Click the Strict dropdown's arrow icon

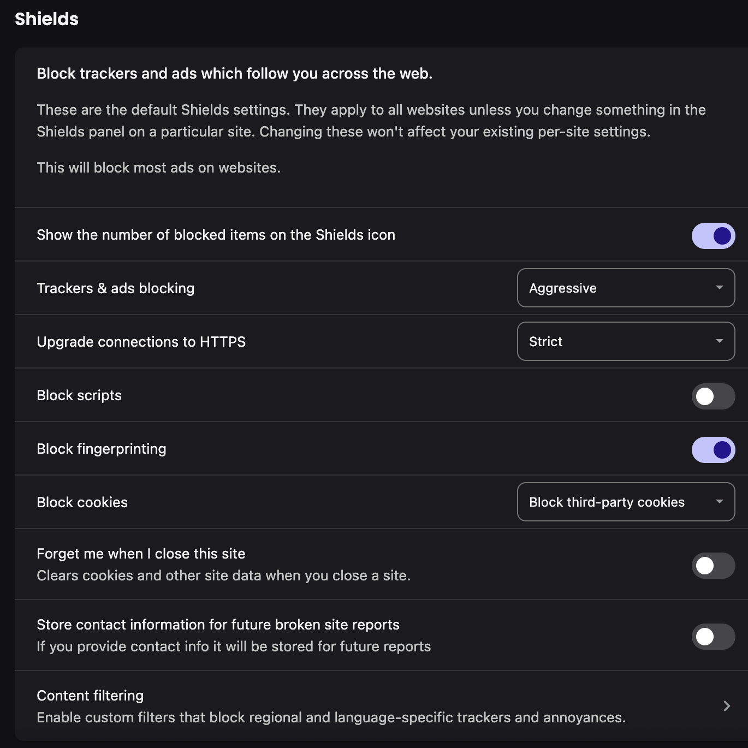pos(719,341)
